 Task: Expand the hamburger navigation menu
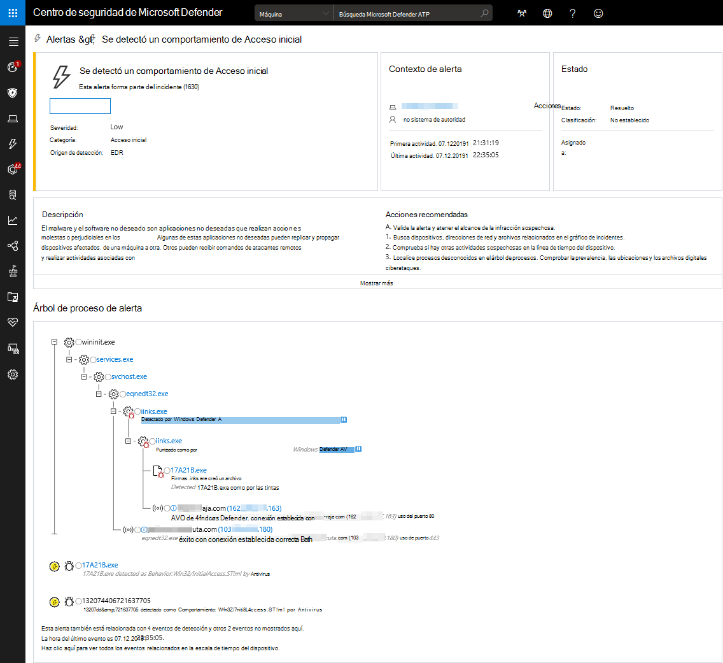(13, 42)
